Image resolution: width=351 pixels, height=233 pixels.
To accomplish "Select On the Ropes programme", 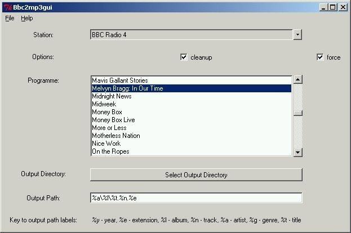I will pyautogui.click(x=192, y=151).
